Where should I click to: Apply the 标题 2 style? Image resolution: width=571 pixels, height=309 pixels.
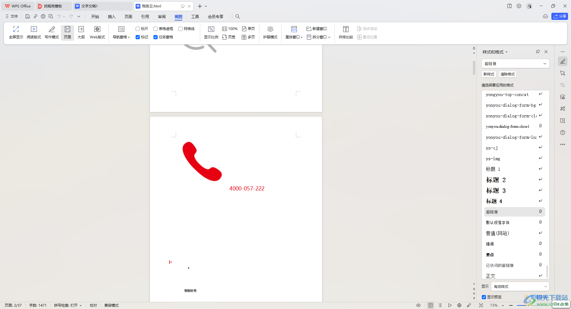(x=514, y=180)
